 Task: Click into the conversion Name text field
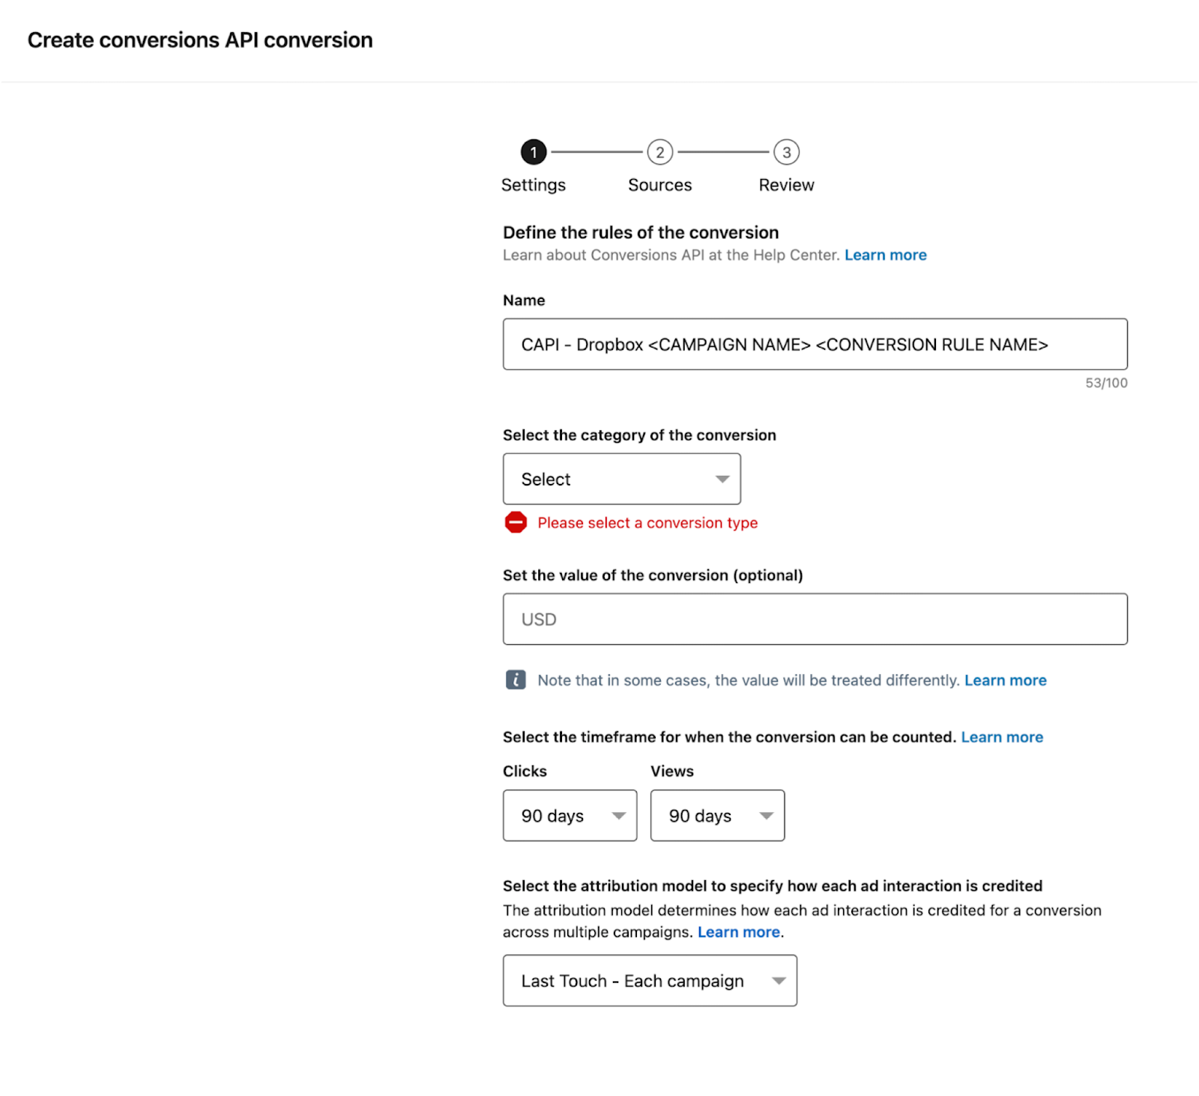[x=815, y=344]
